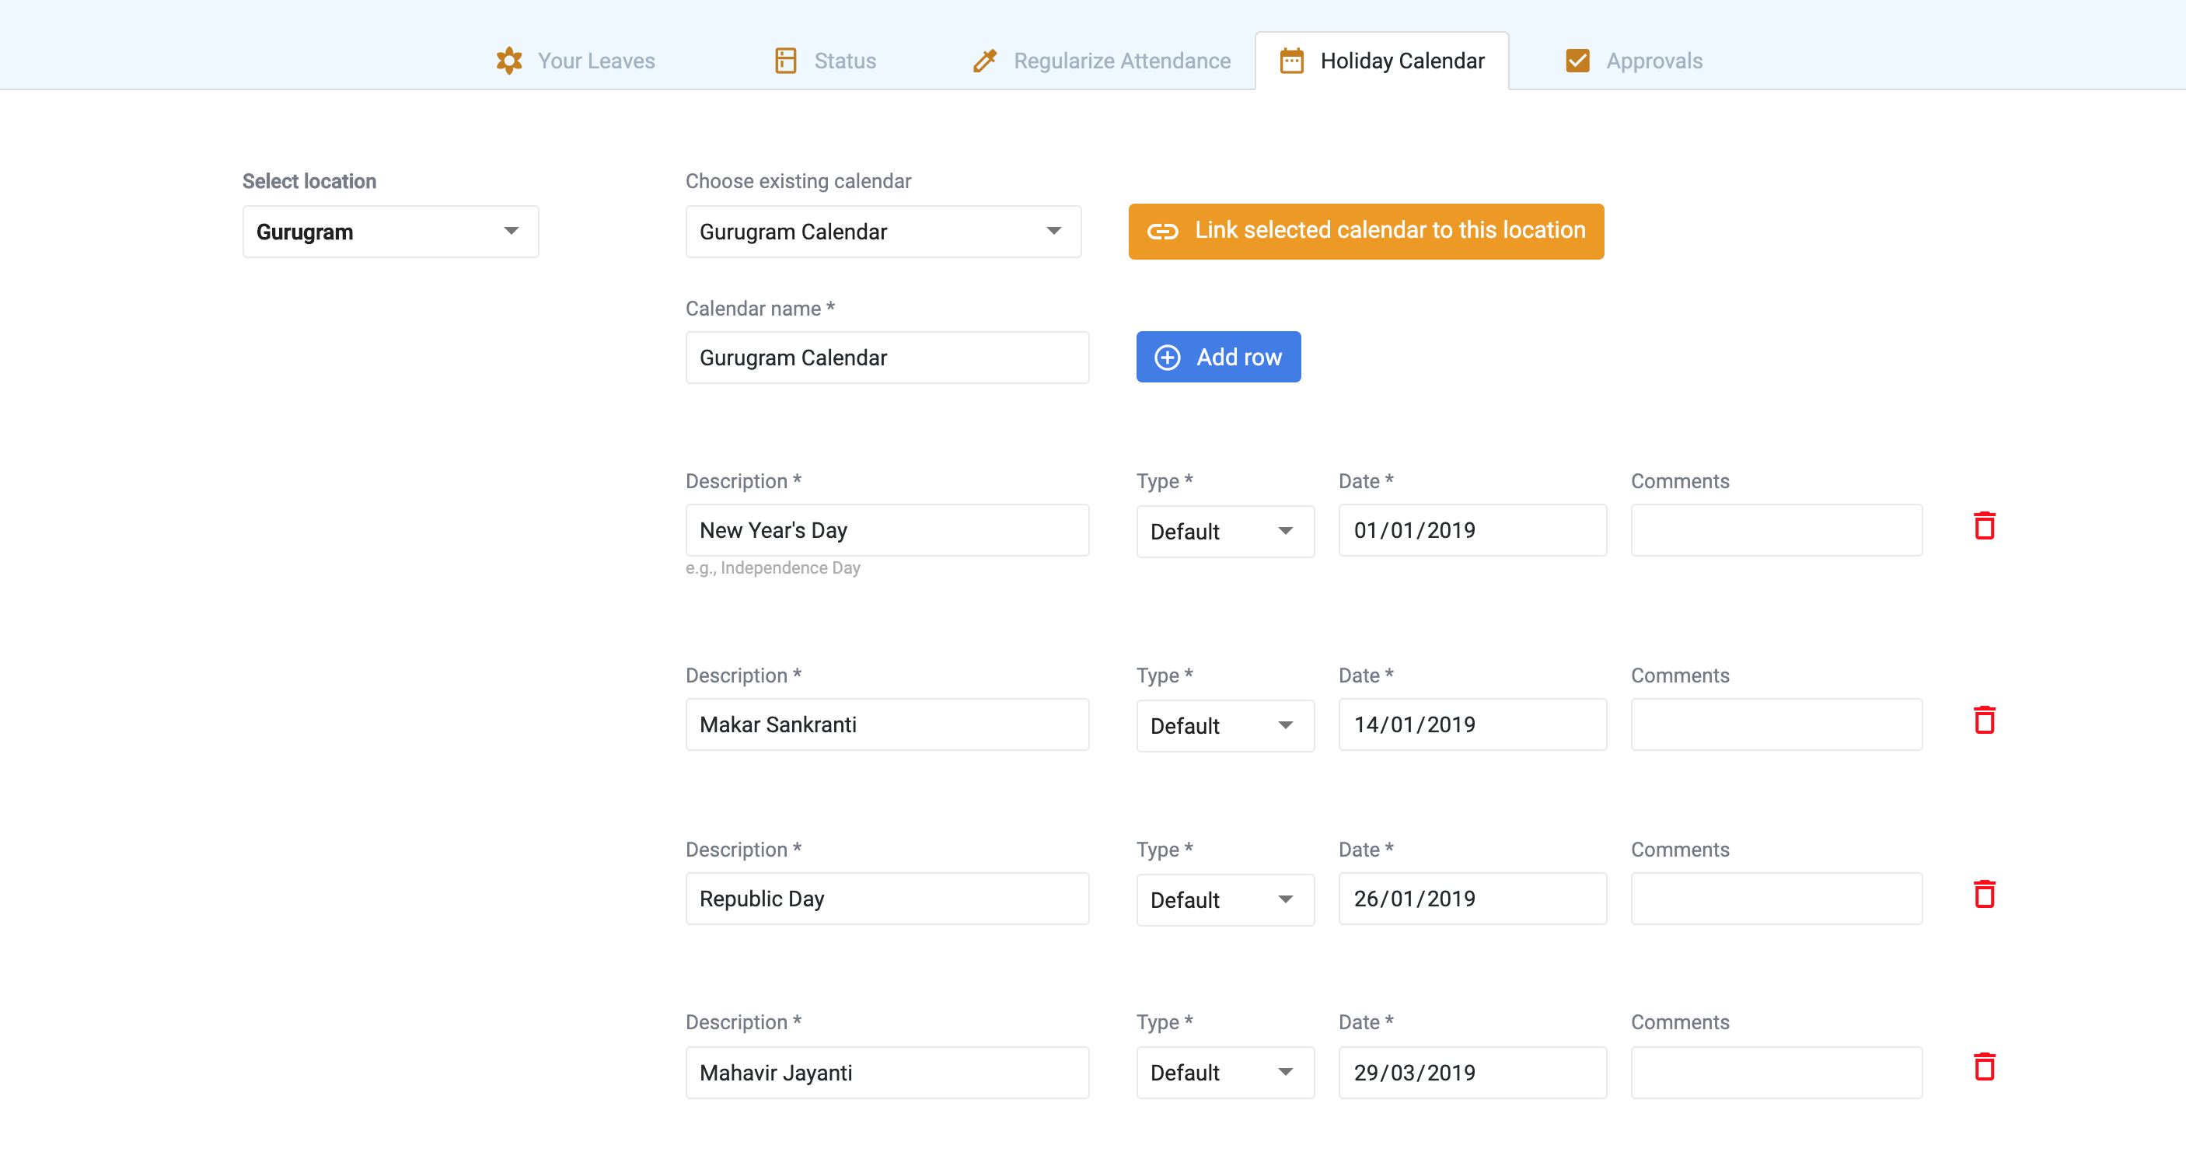
Task: Click Comments field for Republic Day
Action: click(1776, 899)
